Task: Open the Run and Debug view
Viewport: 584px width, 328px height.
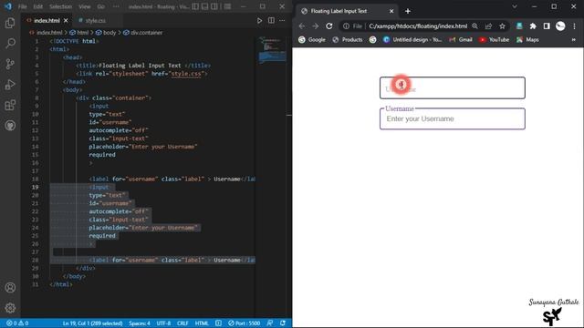Action: (x=10, y=85)
